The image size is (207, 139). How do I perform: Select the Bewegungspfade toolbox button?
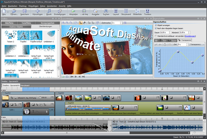pyautogui.click(x=48, y=23)
